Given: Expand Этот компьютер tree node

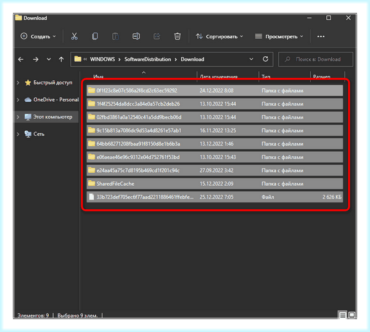Looking at the screenshot, I should coord(18,117).
